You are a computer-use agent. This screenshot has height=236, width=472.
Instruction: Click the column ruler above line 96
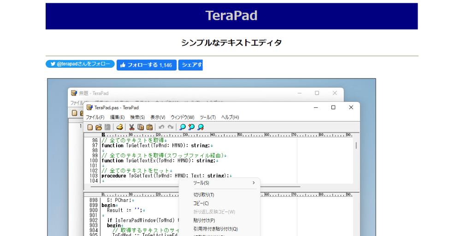[227, 135]
